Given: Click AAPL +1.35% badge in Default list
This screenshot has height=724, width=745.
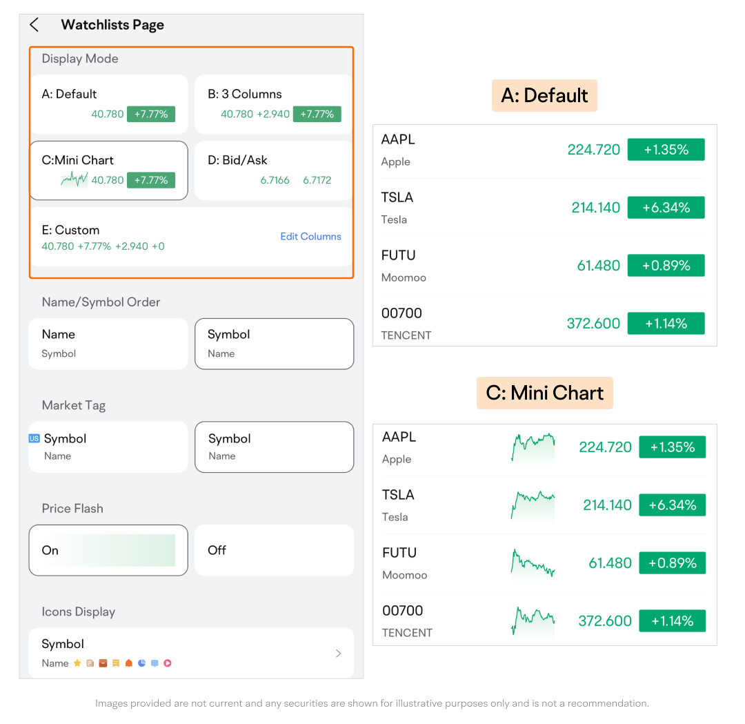Looking at the screenshot, I should click(x=666, y=150).
